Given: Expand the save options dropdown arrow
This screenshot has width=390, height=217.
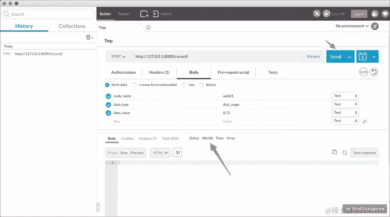Looking at the screenshot, I should point(374,57).
